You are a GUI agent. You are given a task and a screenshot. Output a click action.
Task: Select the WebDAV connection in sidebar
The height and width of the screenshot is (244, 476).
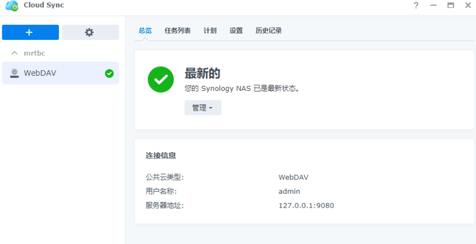[x=61, y=73]
